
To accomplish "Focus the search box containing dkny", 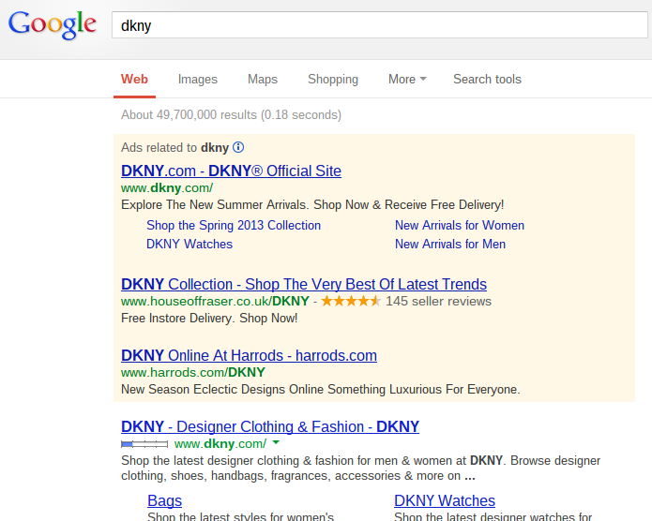I will tap(380, 25).
